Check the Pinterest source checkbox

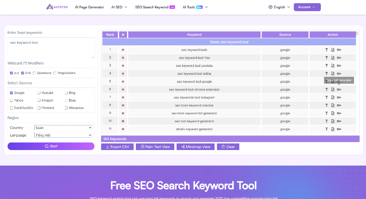(x=39, y=108)
